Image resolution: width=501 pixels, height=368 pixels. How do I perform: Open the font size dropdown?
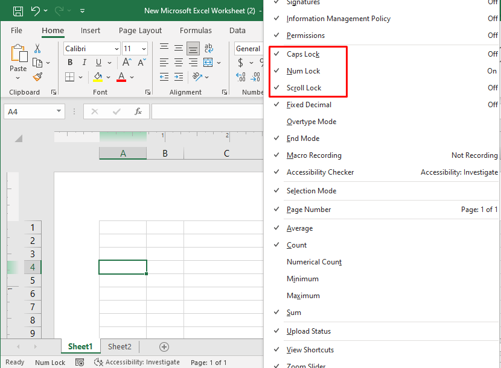click(x=143, y=48)
